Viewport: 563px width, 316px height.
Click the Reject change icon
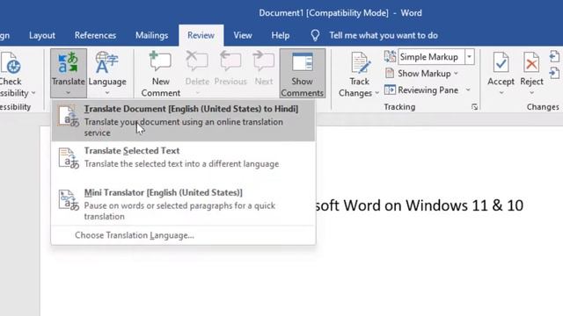pyautogui.click(x=531, y=62)
